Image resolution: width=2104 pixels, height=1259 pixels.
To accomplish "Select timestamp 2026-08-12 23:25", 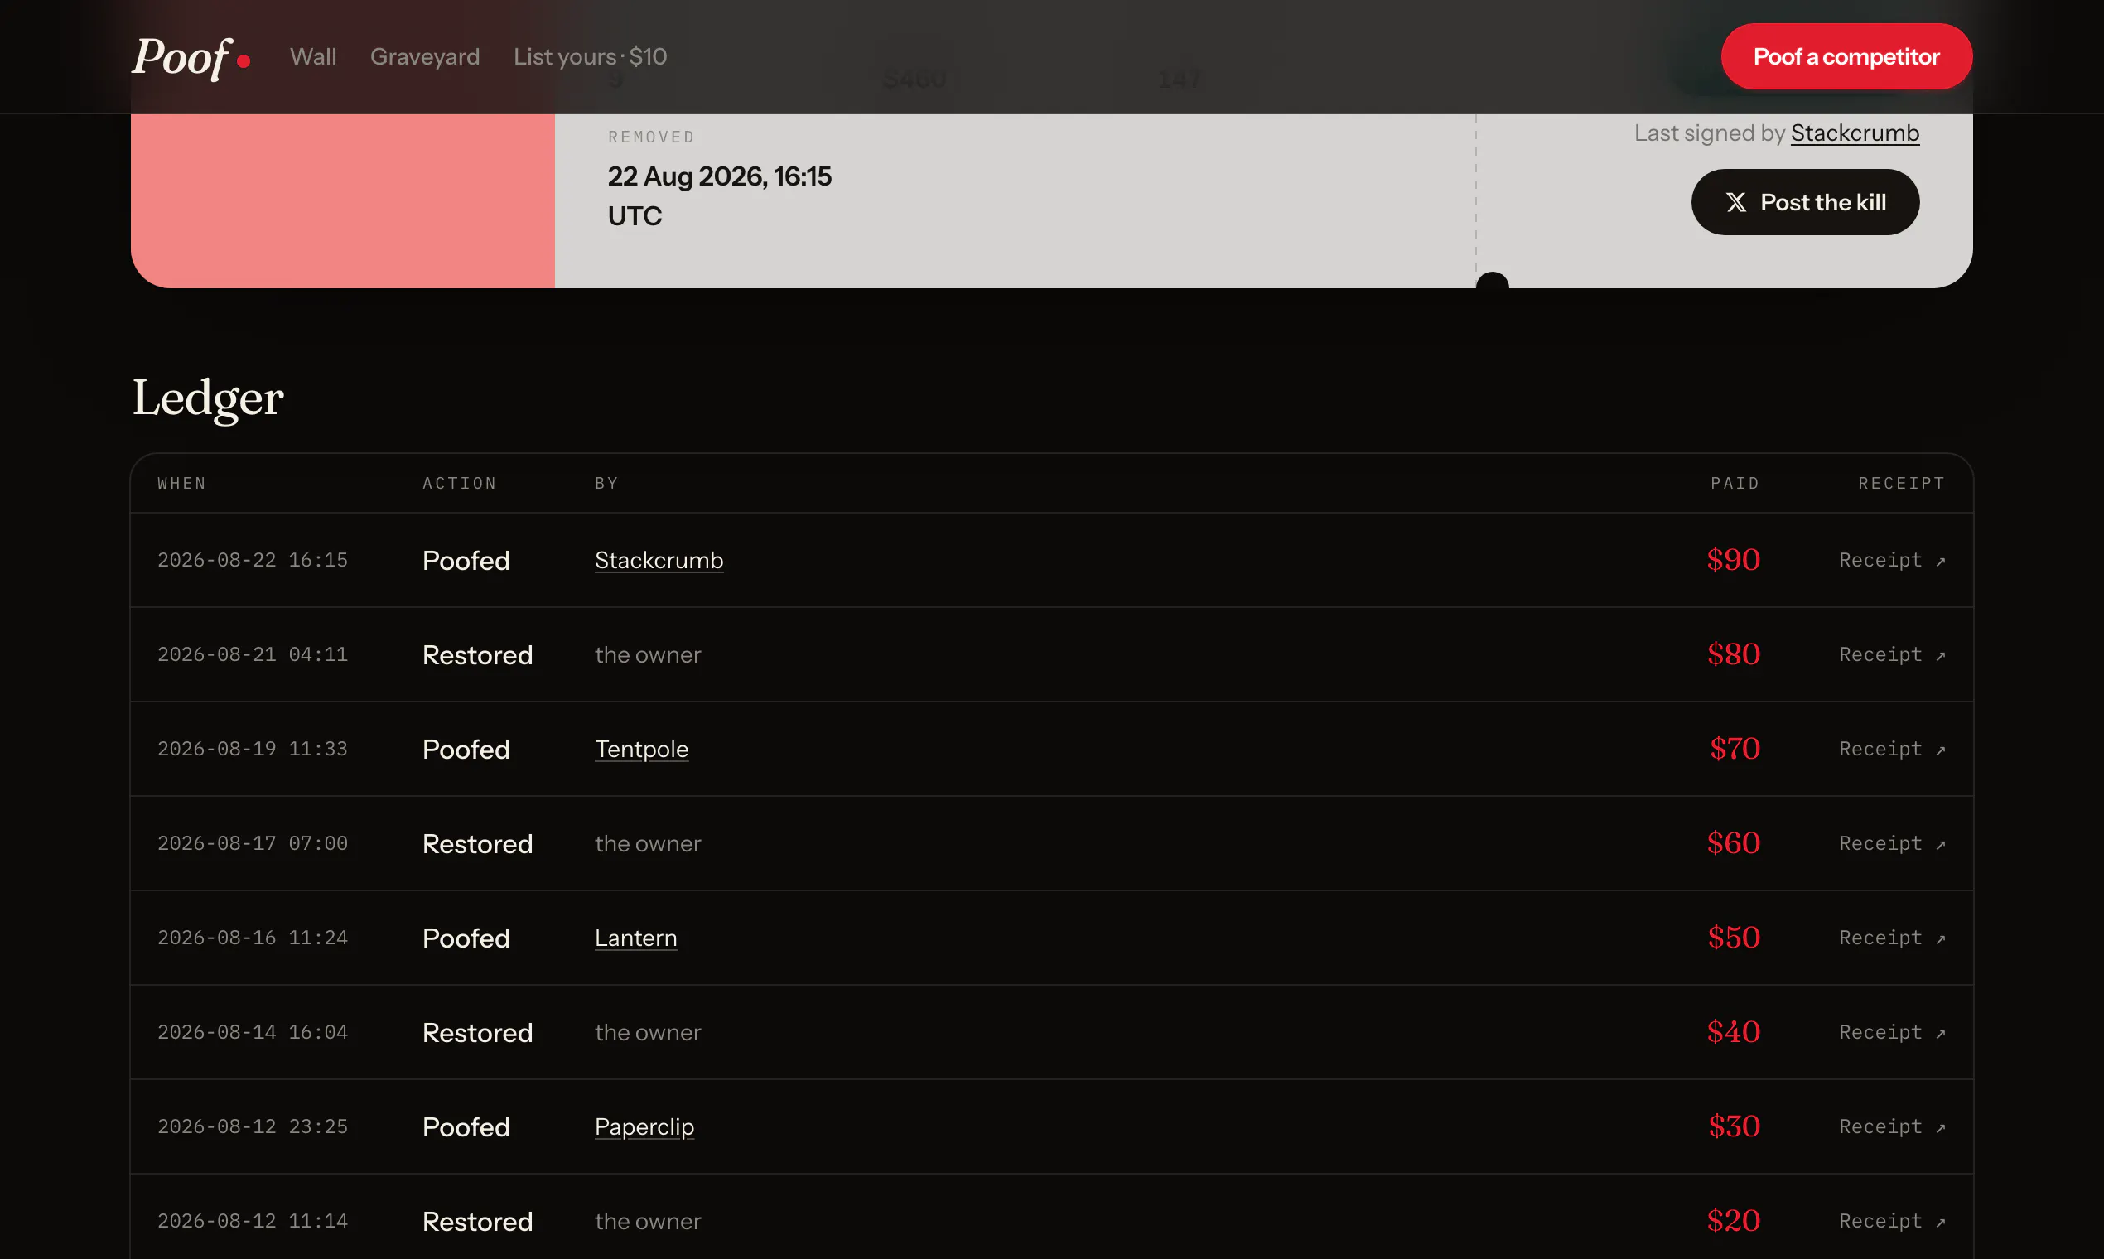I will point(253,1126).
